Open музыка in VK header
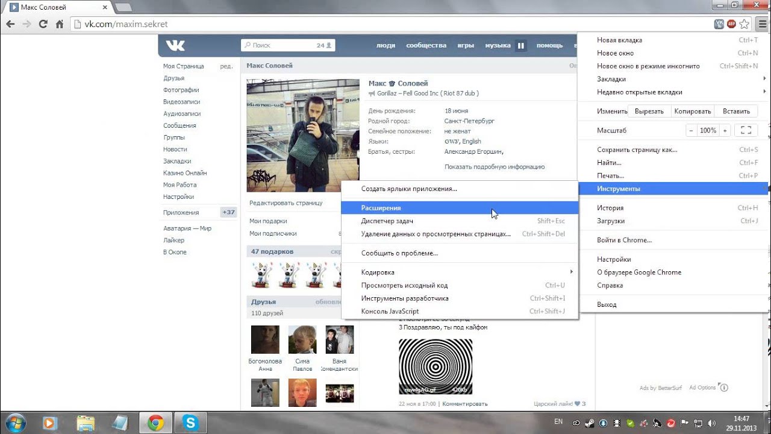Image resolution: width=771 pixels, height=434 pixels. pyautogui.click(x=498, y=45)
